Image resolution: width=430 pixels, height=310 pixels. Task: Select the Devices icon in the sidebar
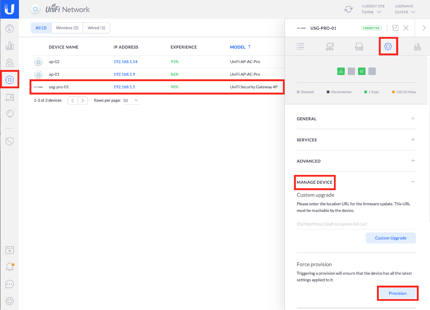coord(10,79)
